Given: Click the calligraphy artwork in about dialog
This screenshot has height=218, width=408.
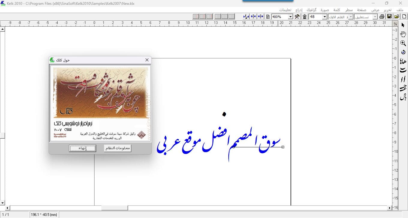Looking at the screenshot, I should pos(100,93).
